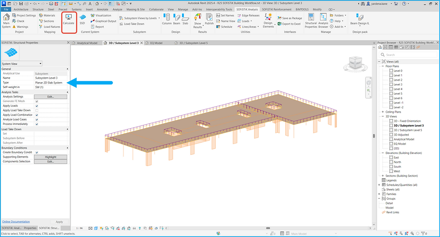Collapse the Floor Plans tree node
Screen dimensions: 440x237
point(383,66)
